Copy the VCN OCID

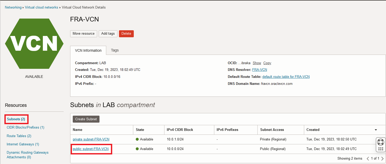(x=267, y=63)
